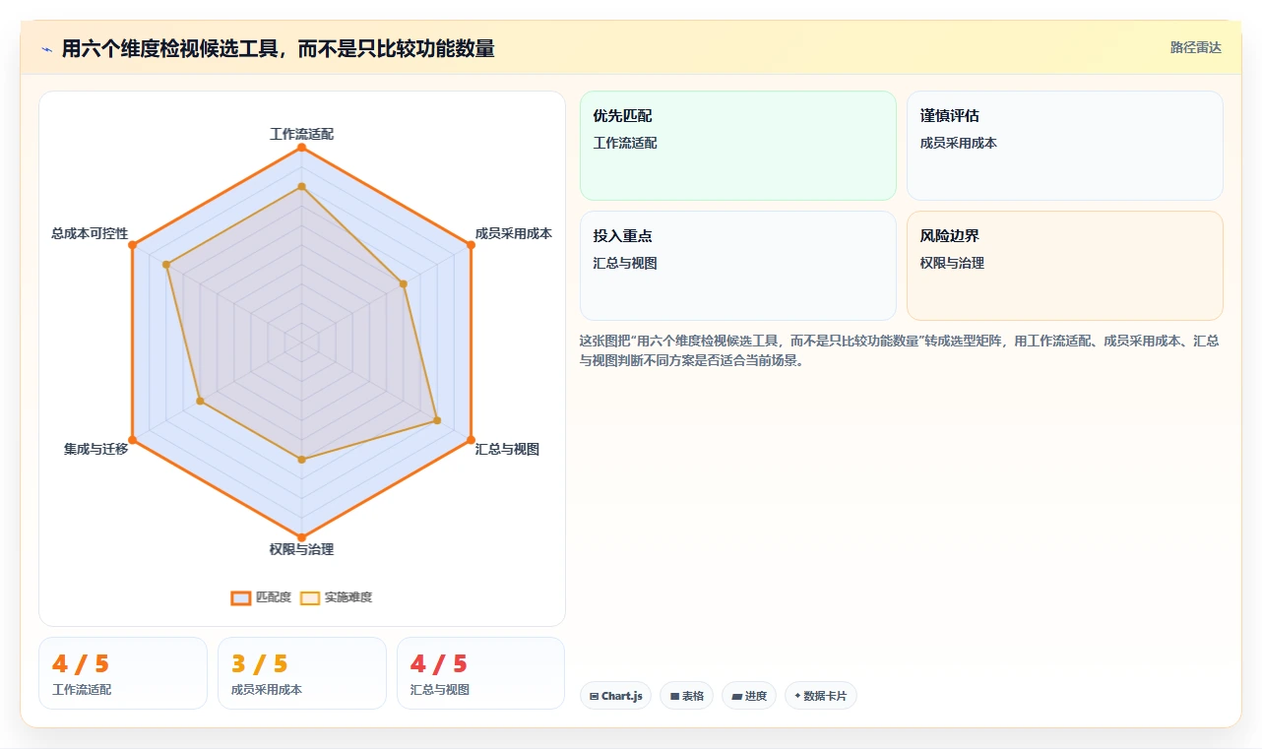The image size is (1262, 749).
Task: Open the 投入重点 card
Action: [x=738, y=266]
